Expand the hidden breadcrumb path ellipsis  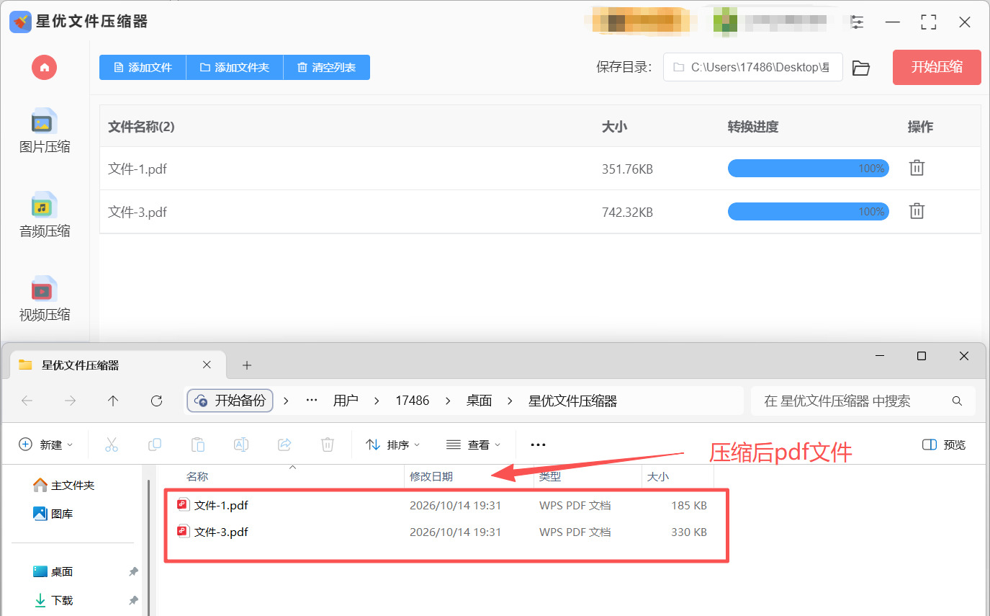312,401
